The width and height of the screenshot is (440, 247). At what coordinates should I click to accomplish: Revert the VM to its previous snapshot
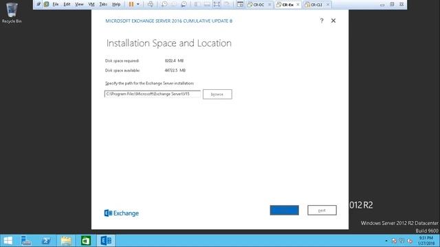pyautogui.click(x=174, y=4)
